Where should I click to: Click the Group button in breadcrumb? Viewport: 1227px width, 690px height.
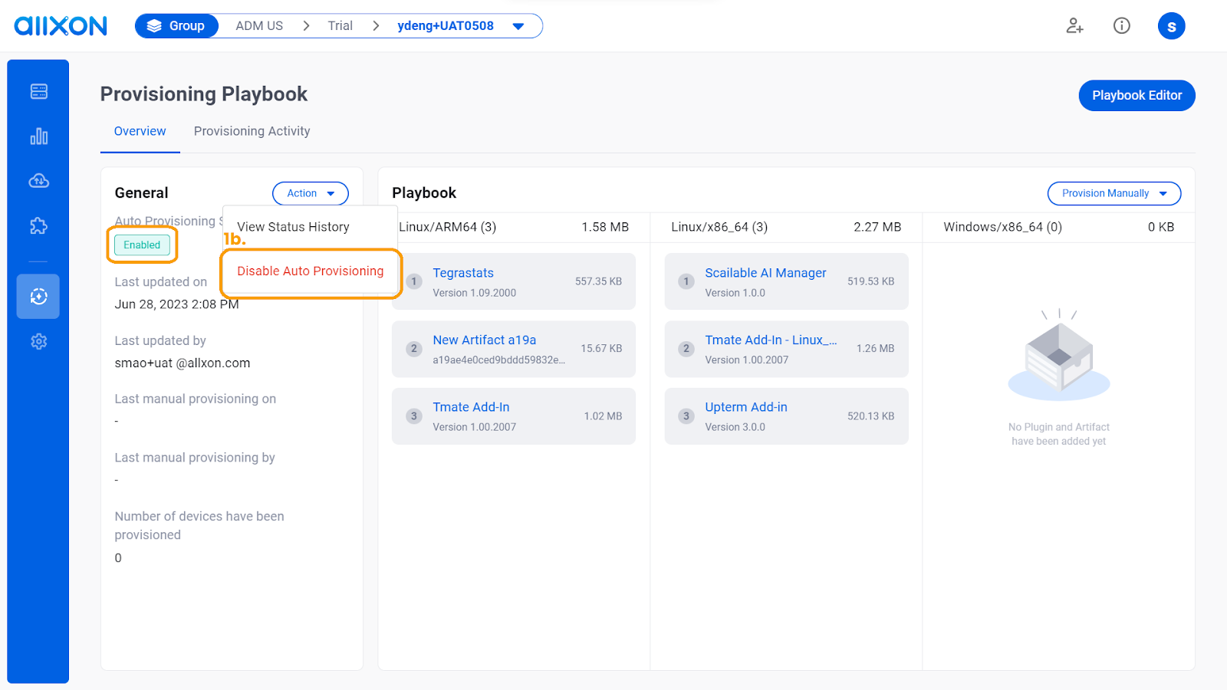click(x=177, y=26)
